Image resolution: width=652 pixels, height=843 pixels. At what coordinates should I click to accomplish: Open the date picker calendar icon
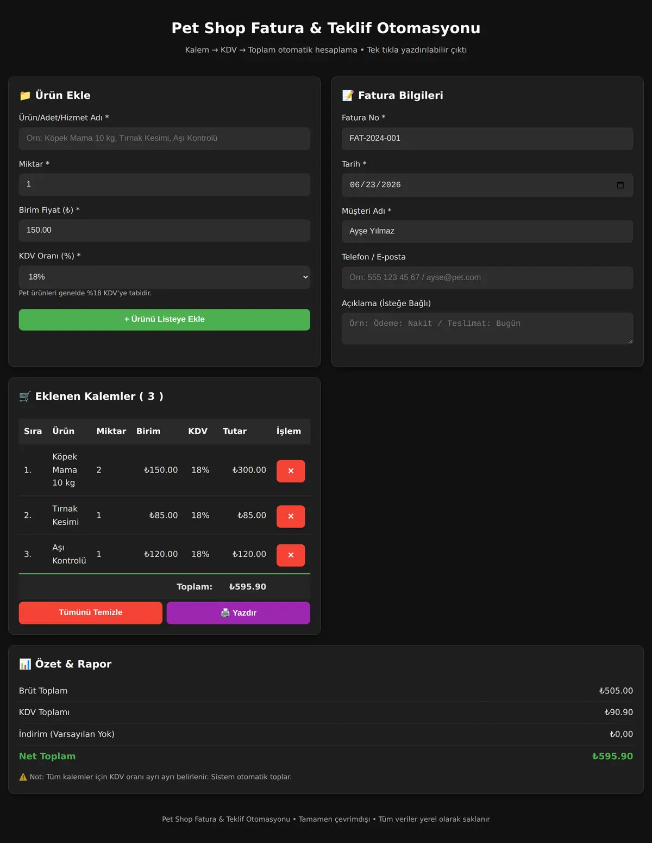coord(620,185)
